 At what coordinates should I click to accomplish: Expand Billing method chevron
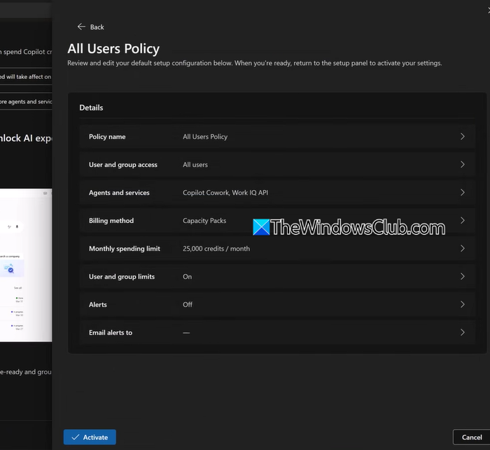pos(463,221)
